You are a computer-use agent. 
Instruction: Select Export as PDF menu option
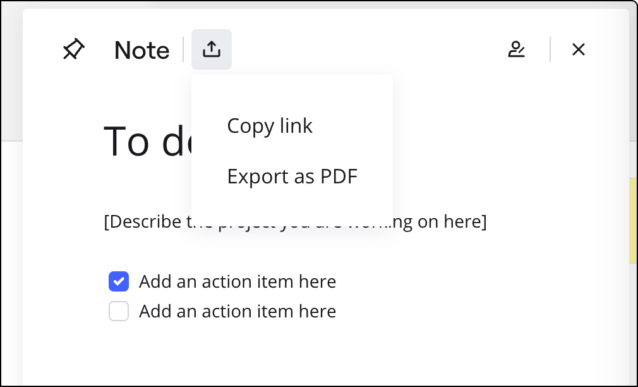click(x=292, y=176)
